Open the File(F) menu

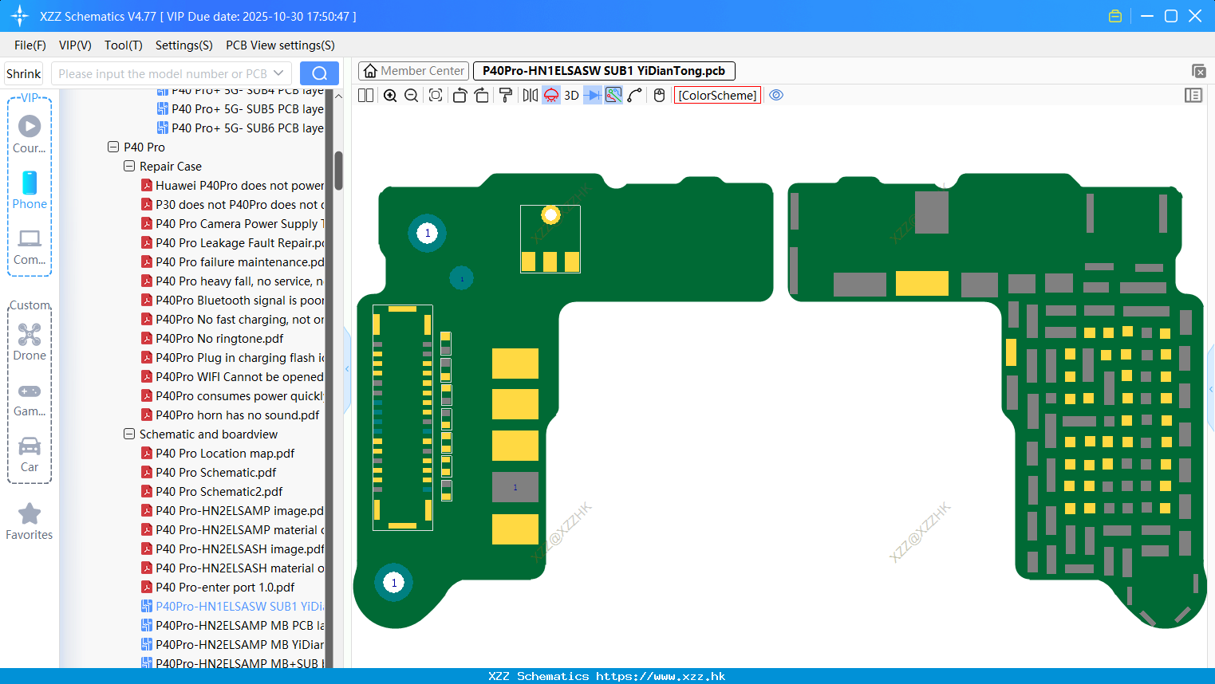click(x=30, y=45)
